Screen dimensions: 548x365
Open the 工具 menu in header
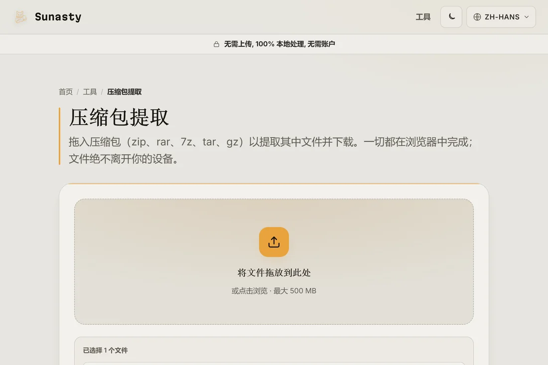point(423,17)
